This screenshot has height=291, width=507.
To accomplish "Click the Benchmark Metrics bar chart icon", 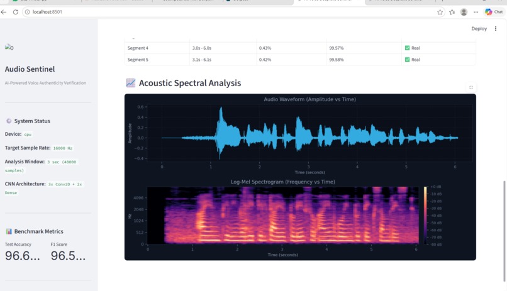I will click(x=9, y=231).
